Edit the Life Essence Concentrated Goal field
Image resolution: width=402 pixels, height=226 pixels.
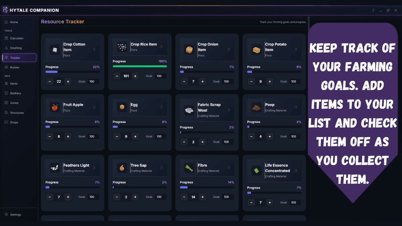(x=295, y=202)
